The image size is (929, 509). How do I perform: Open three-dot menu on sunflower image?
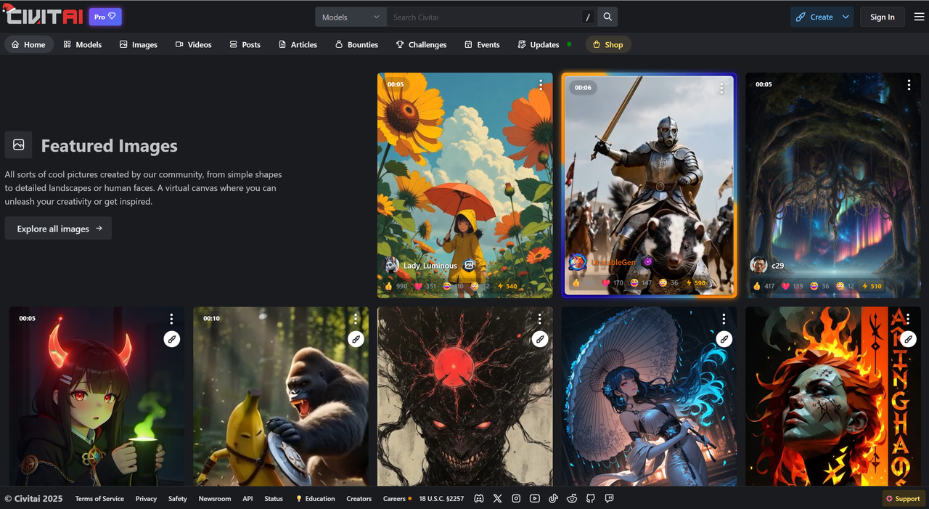(541, 85)
